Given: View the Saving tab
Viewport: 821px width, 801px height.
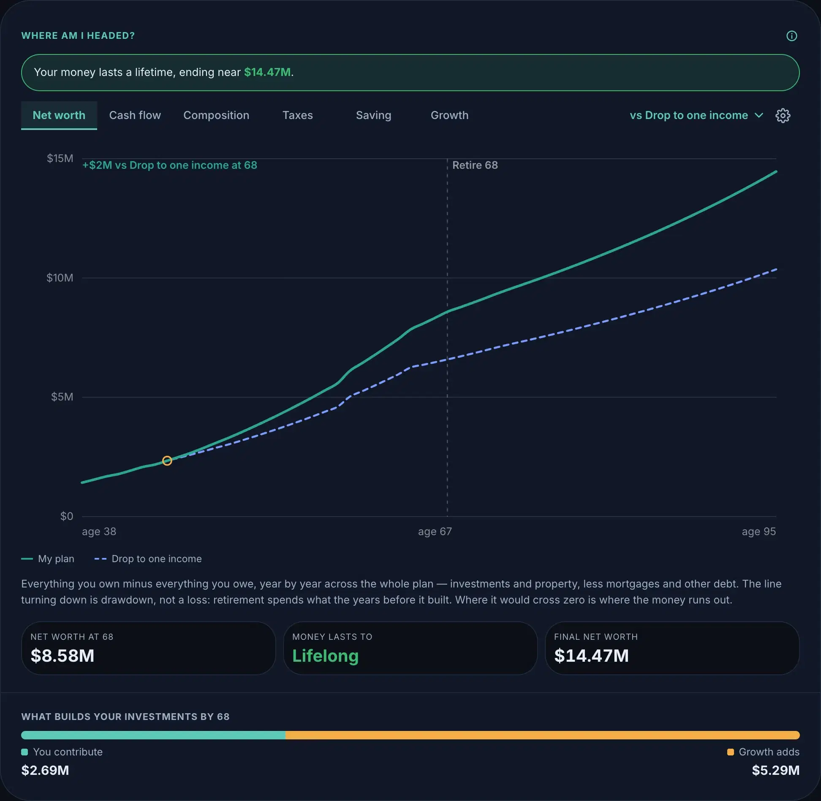Looking at the screenshot, I should point(374,115).
